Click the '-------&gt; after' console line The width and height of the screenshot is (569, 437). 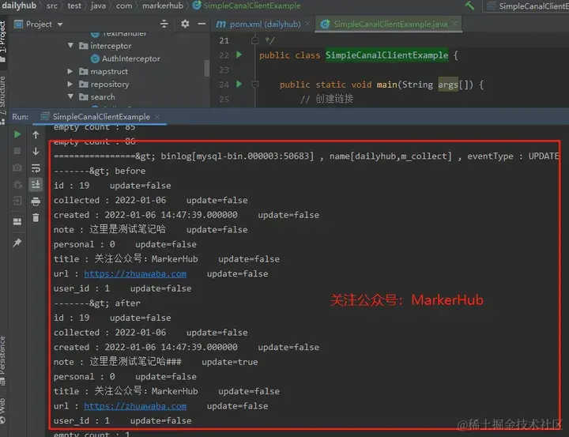97,303
